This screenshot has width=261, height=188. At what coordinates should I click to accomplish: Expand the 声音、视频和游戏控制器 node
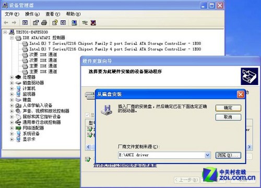pyautogui.click(x=11, y=111)
